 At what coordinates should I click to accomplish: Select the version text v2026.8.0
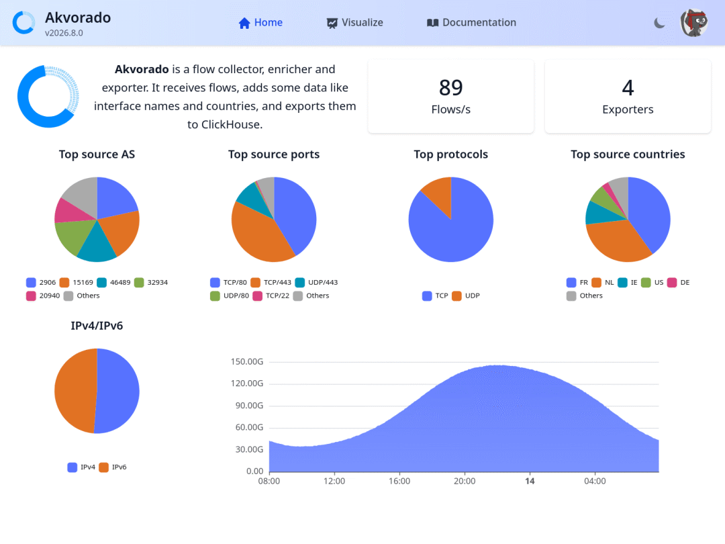coord(64,33)
